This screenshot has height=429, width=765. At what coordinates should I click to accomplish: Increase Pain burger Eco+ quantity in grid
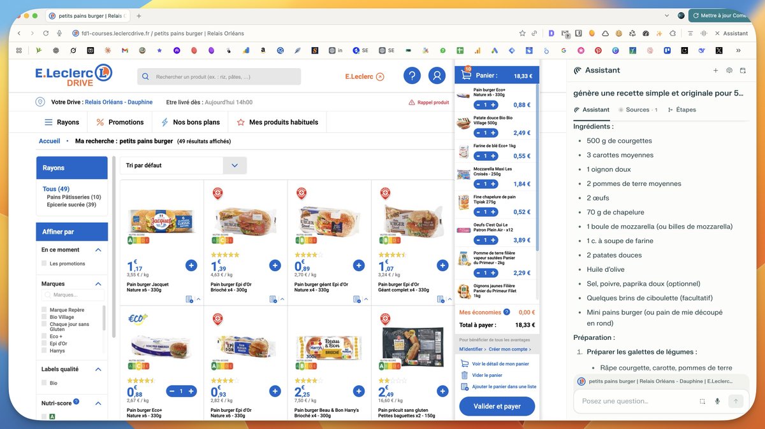click(191, 391)
